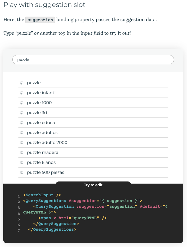Choose the "puzzle 1000" suggestion
Viewport: 187px width, 247px height.
[x=93, y=103]
